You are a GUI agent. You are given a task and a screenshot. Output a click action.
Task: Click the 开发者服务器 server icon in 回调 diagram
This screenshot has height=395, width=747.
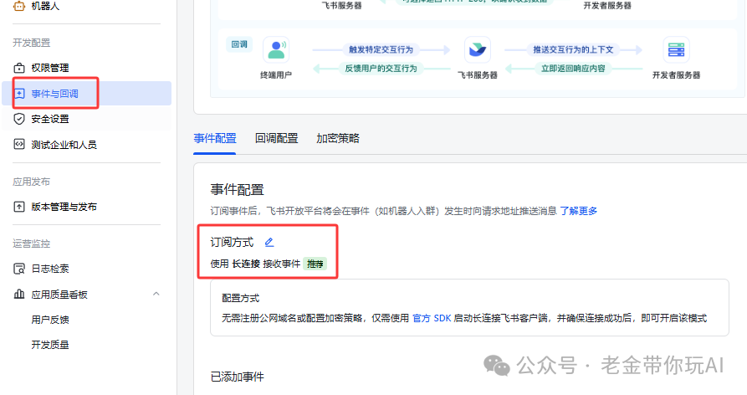pos(676,49)
